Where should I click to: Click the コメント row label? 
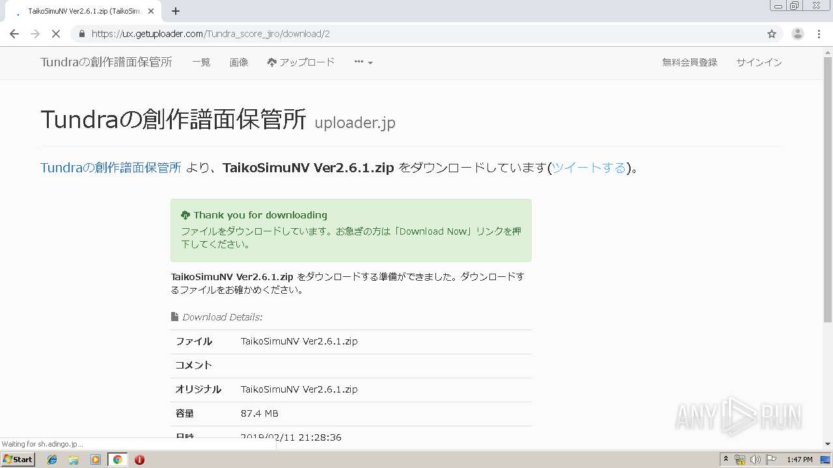pyautogui.click(x=194, y=365)
